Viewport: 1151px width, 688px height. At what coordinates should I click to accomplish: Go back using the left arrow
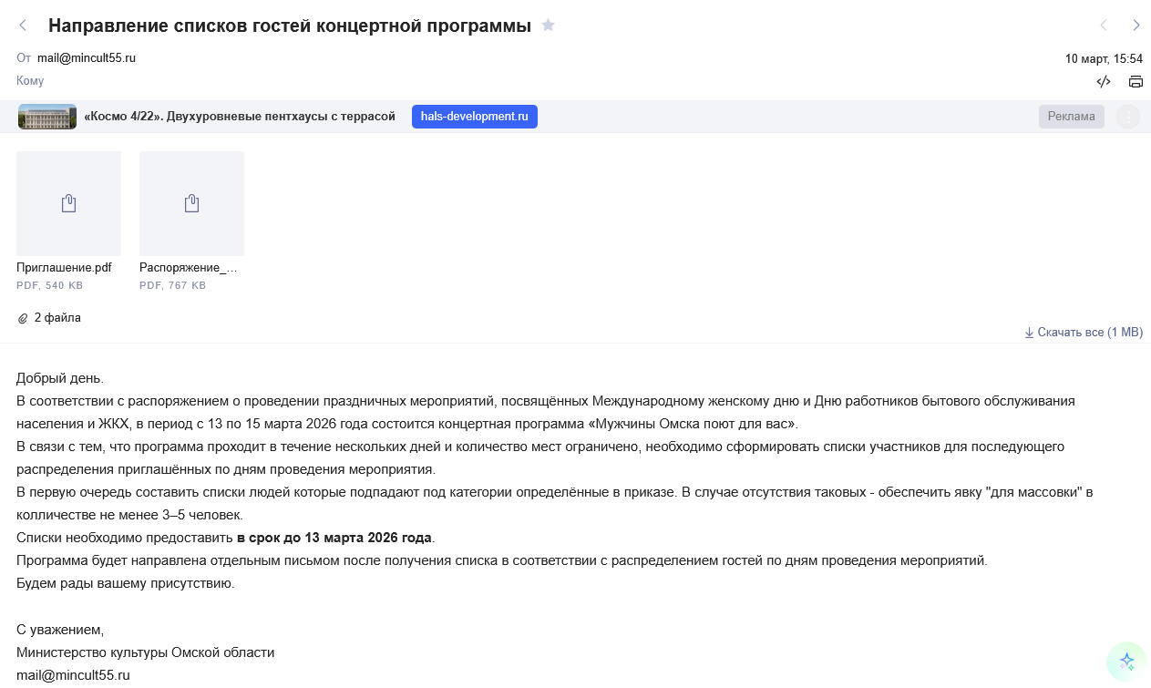(x=24, y=26)
